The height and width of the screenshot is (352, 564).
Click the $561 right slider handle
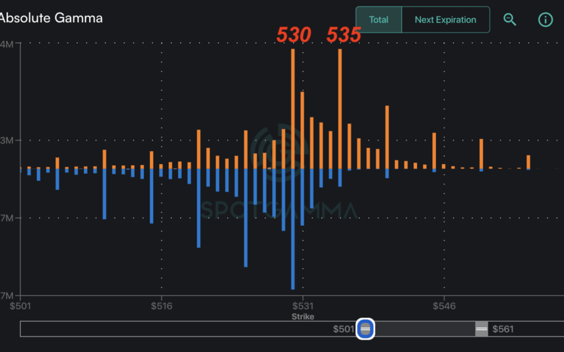pos(479,329)
